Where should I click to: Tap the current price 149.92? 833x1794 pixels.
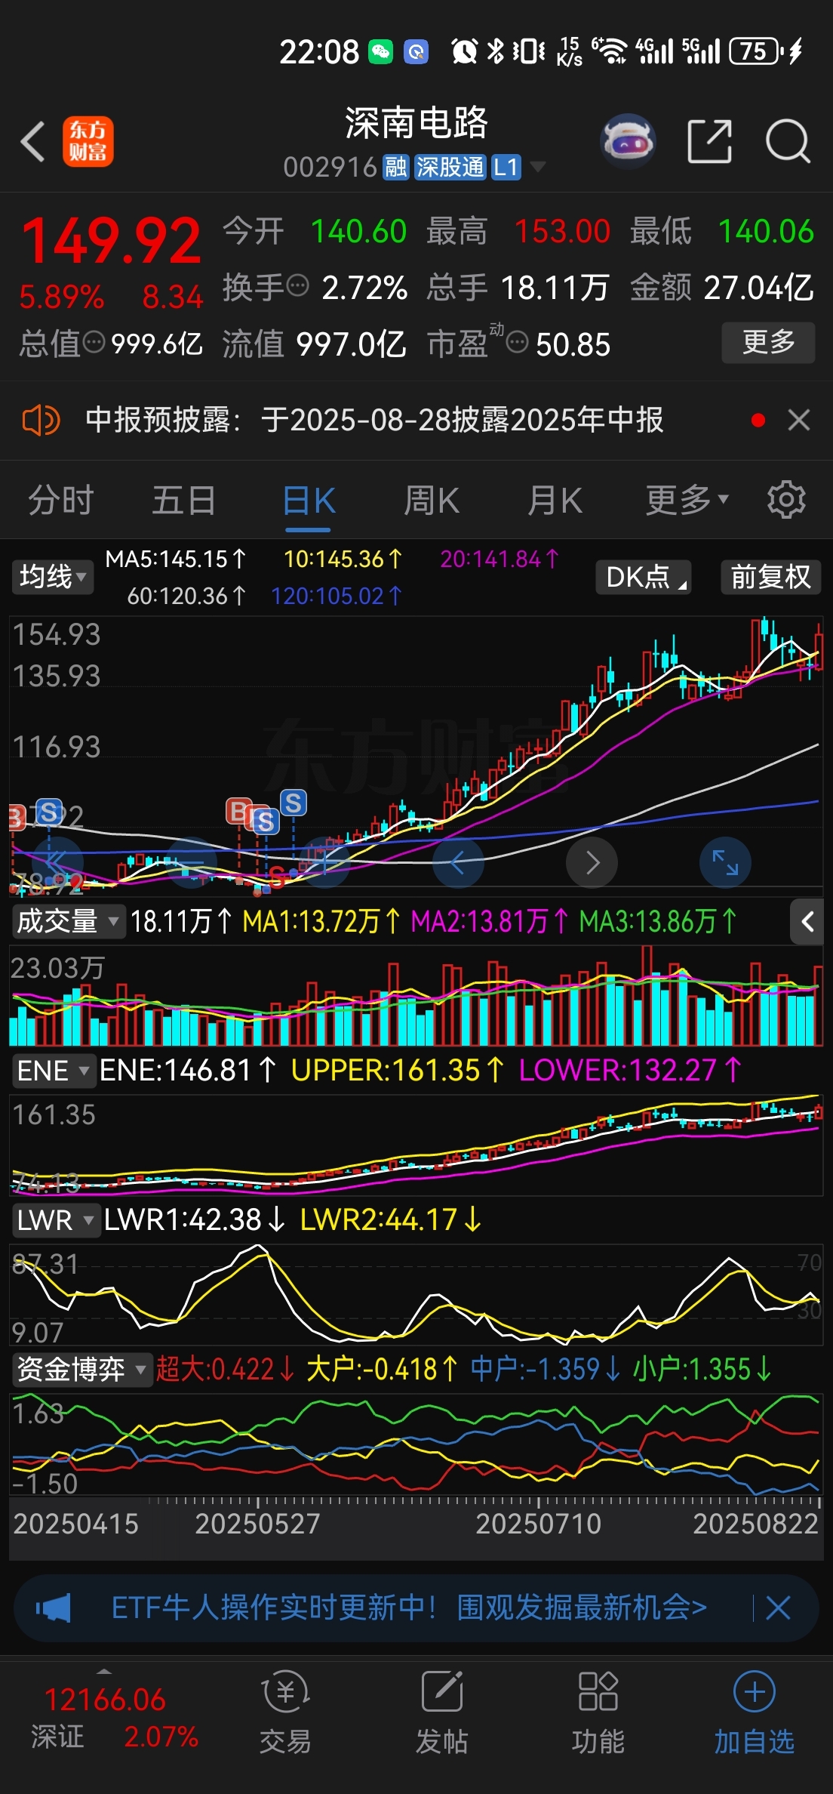pyautogui.click(x=111, y=242)
